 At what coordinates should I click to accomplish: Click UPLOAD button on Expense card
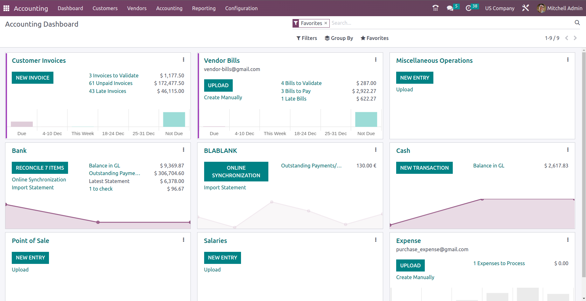(x=410, y=265)
